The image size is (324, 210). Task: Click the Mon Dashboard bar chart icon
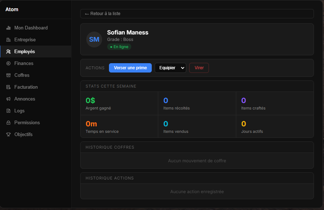click(8, 28)
